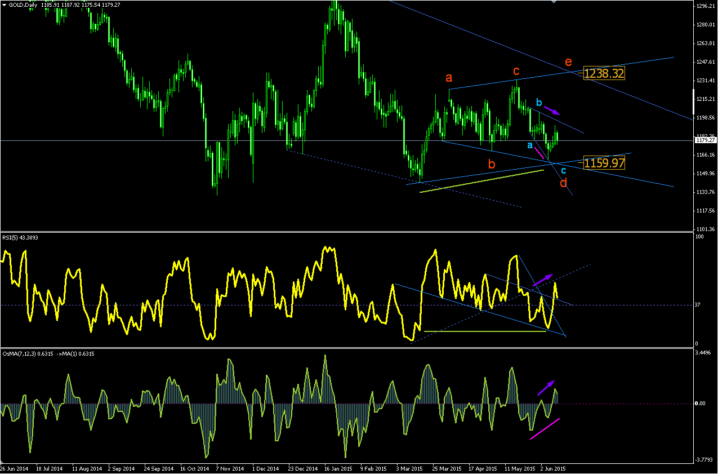Screen dimensions: 718x474
Task: Select the orange wave label d
Action: pyautogui.click(x=564, y=183)
